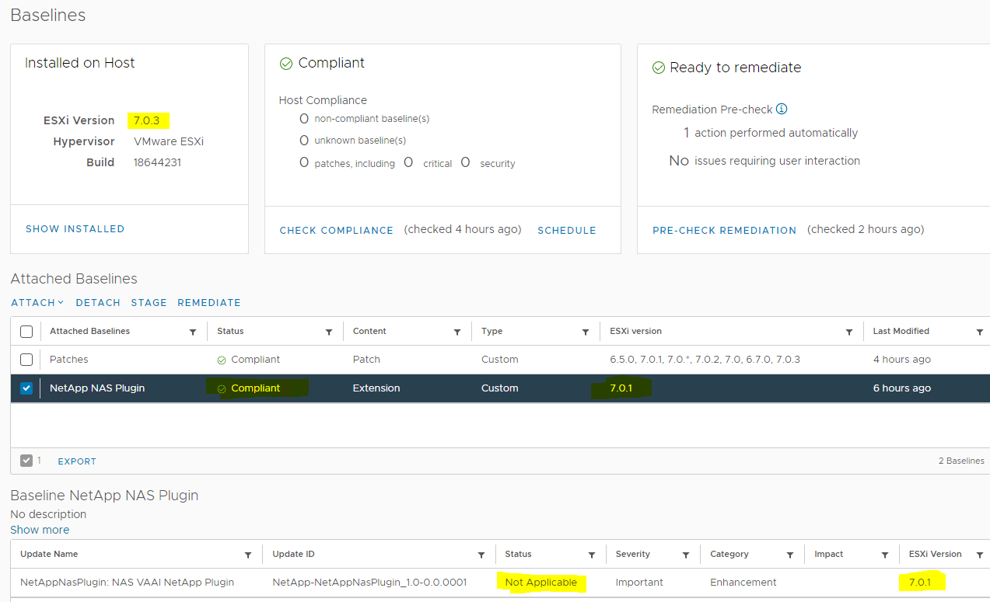
Task: Click filter icon on Update ID column
Action: [x=481, y=555]
